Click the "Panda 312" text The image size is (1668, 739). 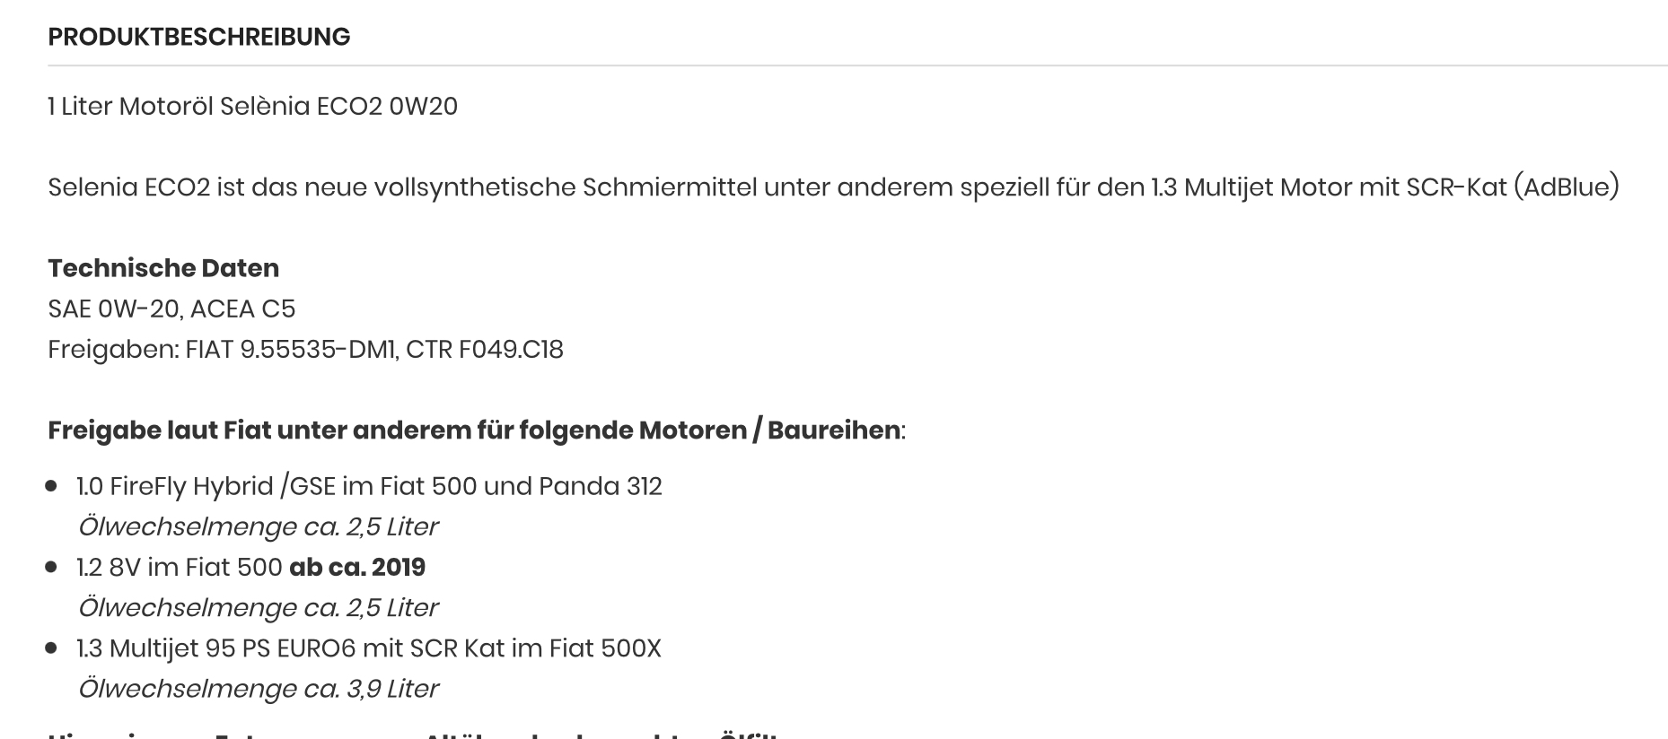click(x=600, y=486)
